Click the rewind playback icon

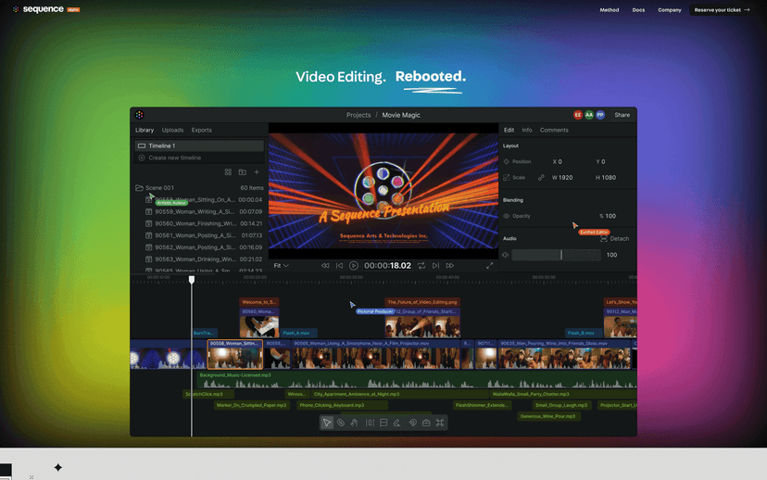[x=325, y=265]
